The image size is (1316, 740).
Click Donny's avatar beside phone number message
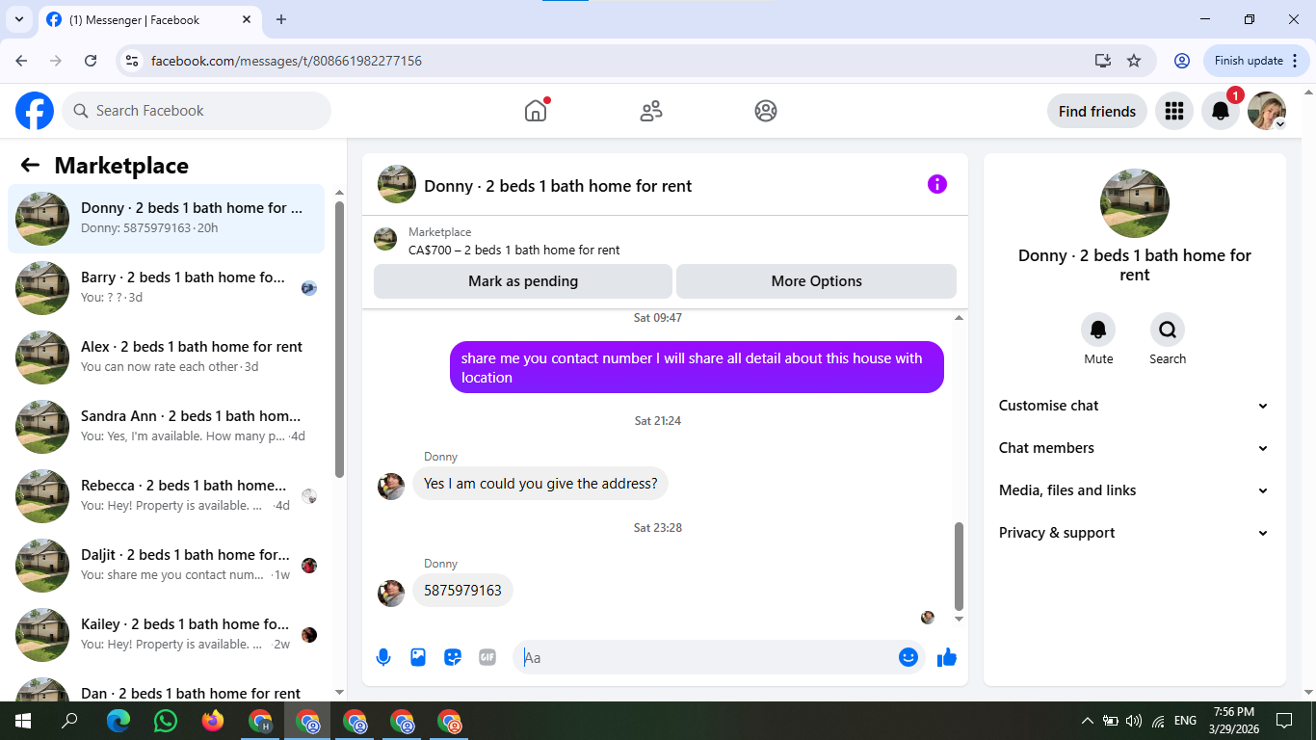[391, 593]
